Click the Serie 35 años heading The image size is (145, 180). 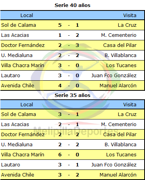72,95
